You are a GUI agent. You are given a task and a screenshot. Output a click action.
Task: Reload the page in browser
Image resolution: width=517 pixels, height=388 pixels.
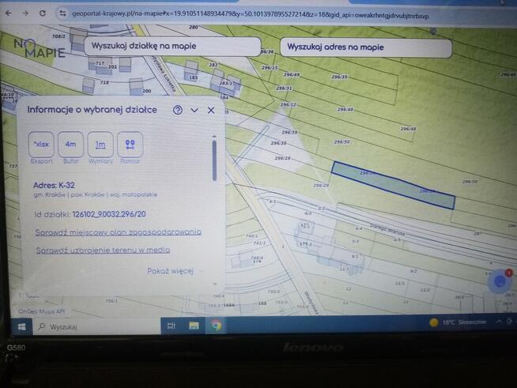click(x=41, y=13)
